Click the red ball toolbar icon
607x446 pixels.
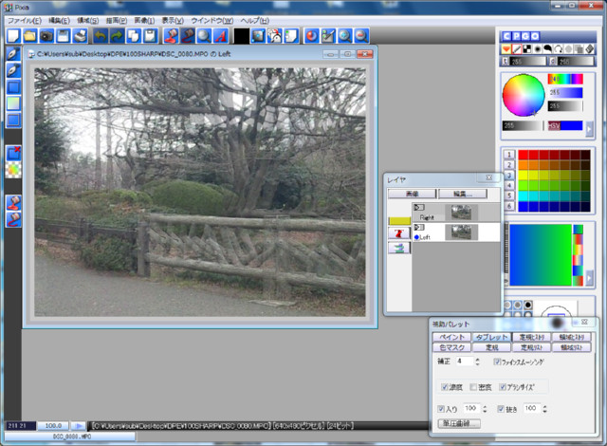311,36
